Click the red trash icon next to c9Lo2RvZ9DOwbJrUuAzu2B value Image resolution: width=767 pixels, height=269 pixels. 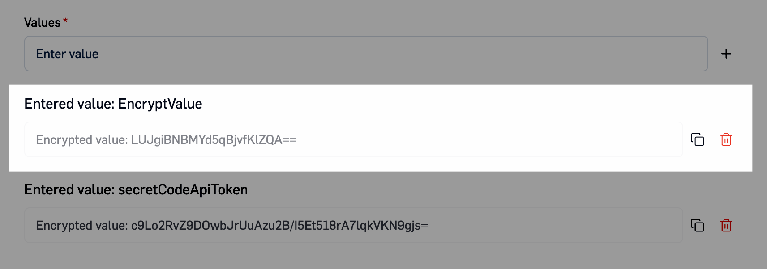[726, 225]
